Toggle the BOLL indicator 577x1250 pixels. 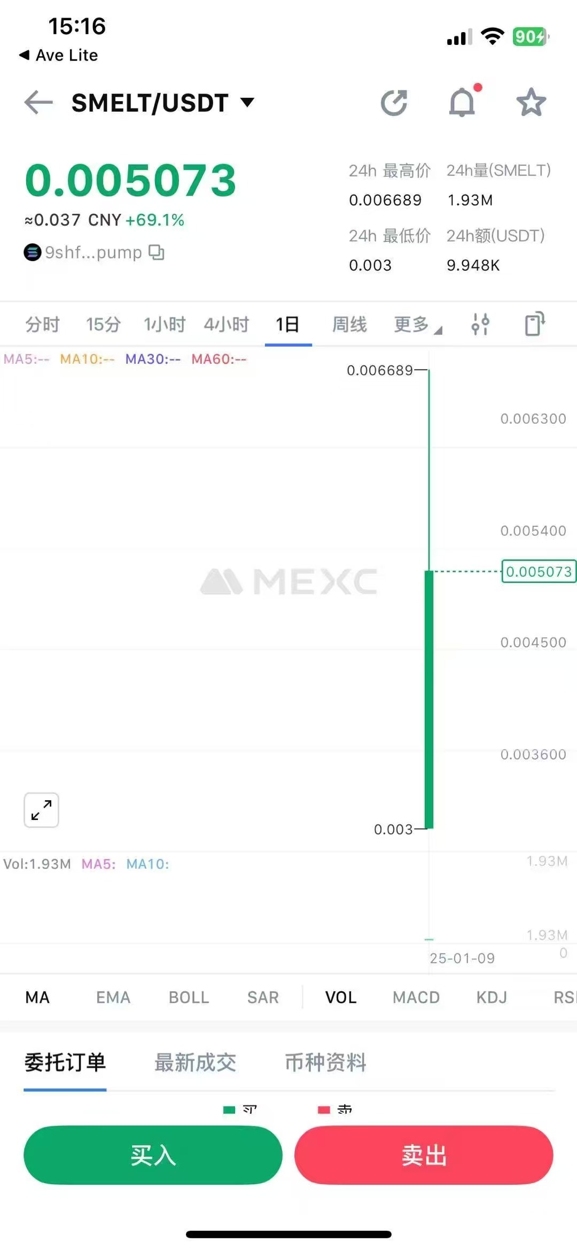(x=189, y=997)
